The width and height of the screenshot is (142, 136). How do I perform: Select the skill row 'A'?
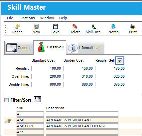30,114
